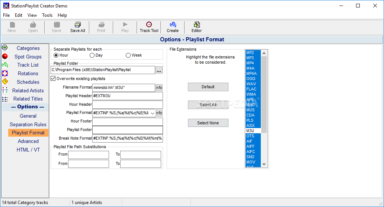This screenshot has width=384, height=207.
Task: Click the Save All toolbar icon
Action: tap(78, 25)
